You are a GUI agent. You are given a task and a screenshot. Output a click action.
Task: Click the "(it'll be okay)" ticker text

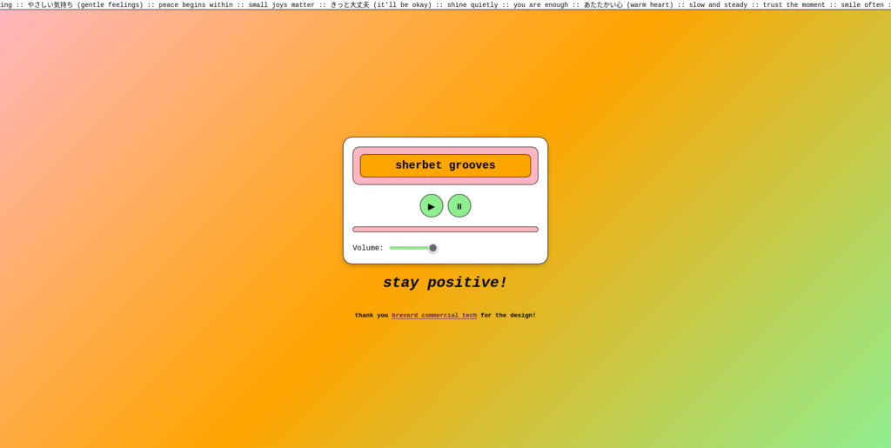click(402, 5)
